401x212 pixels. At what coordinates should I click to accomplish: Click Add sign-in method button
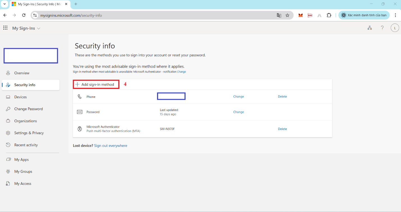click(x=96, y=84)
